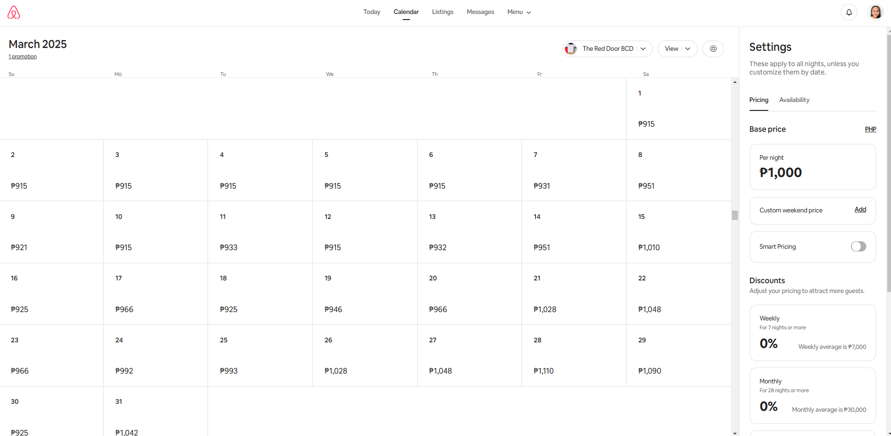
Task: Change currency via PHP link
Action: click(870, 129)
